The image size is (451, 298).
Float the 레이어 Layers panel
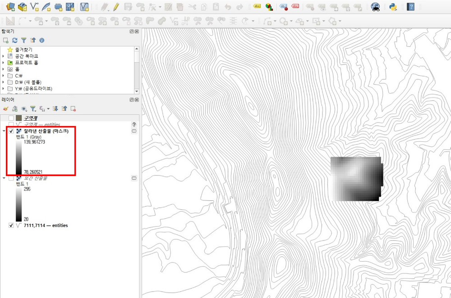pyautogui.click(x=132, y=99)
